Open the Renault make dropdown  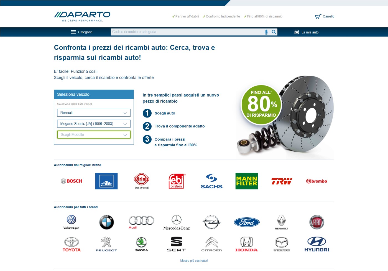(94, 113)
